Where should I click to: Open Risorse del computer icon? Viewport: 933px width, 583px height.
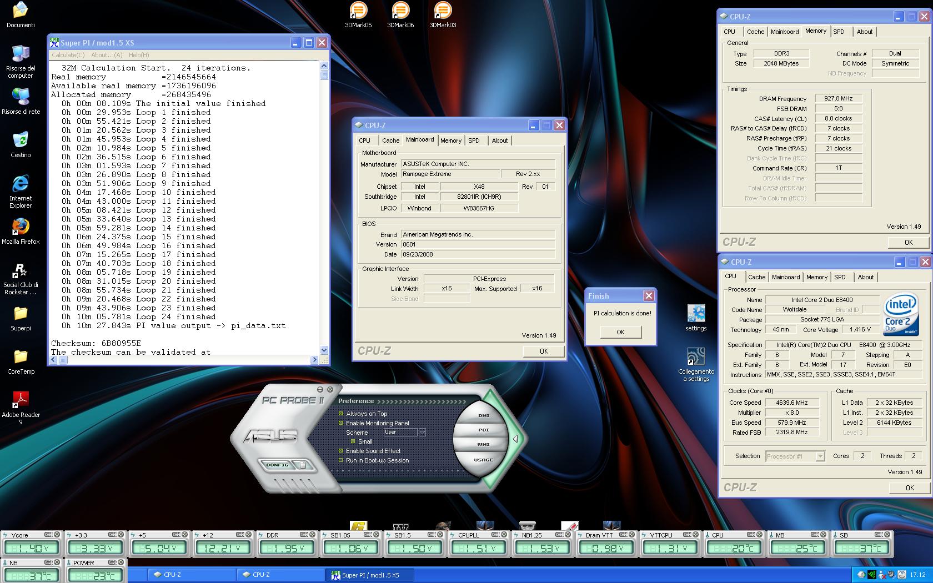[21, 62]
